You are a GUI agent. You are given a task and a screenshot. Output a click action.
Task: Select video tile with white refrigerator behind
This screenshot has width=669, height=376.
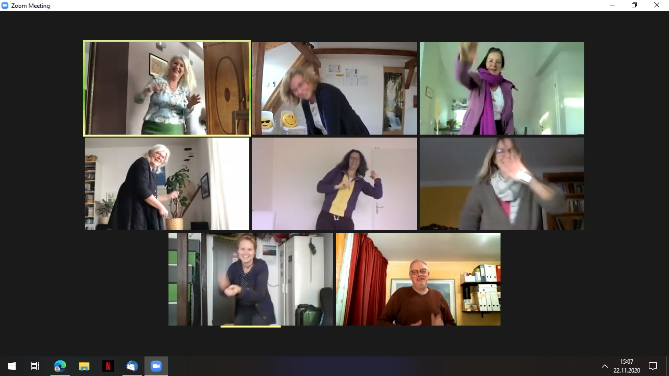click(251, 279)
